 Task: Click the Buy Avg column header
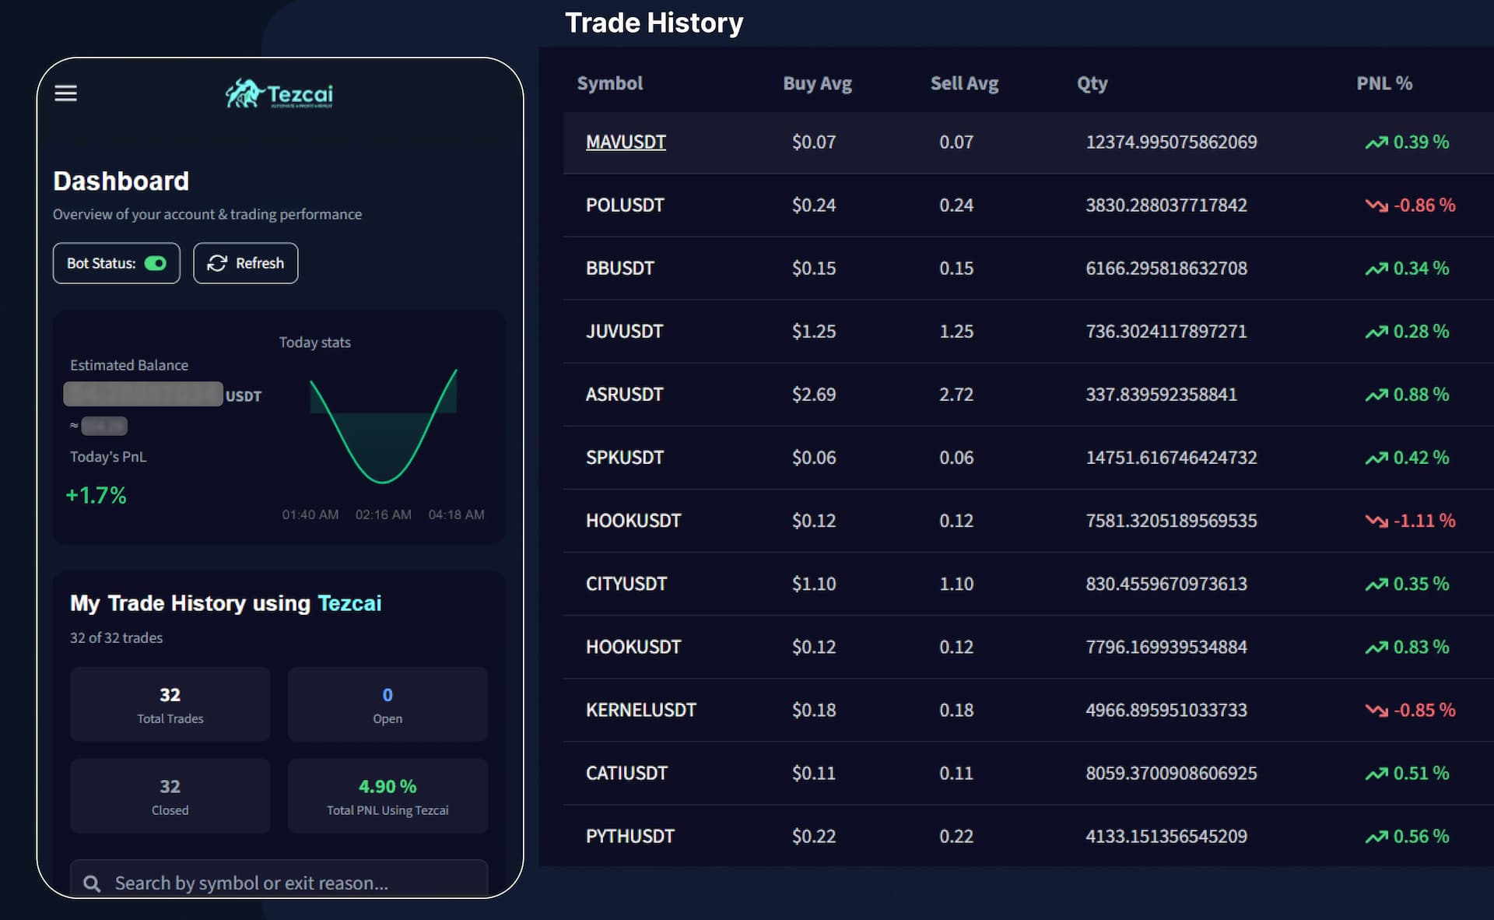(x=817, y=83)
